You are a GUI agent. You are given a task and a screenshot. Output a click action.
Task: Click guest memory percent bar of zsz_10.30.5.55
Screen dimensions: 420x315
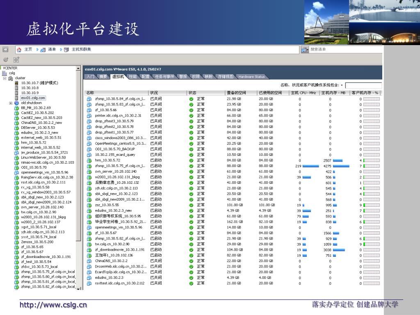(371, 205)
